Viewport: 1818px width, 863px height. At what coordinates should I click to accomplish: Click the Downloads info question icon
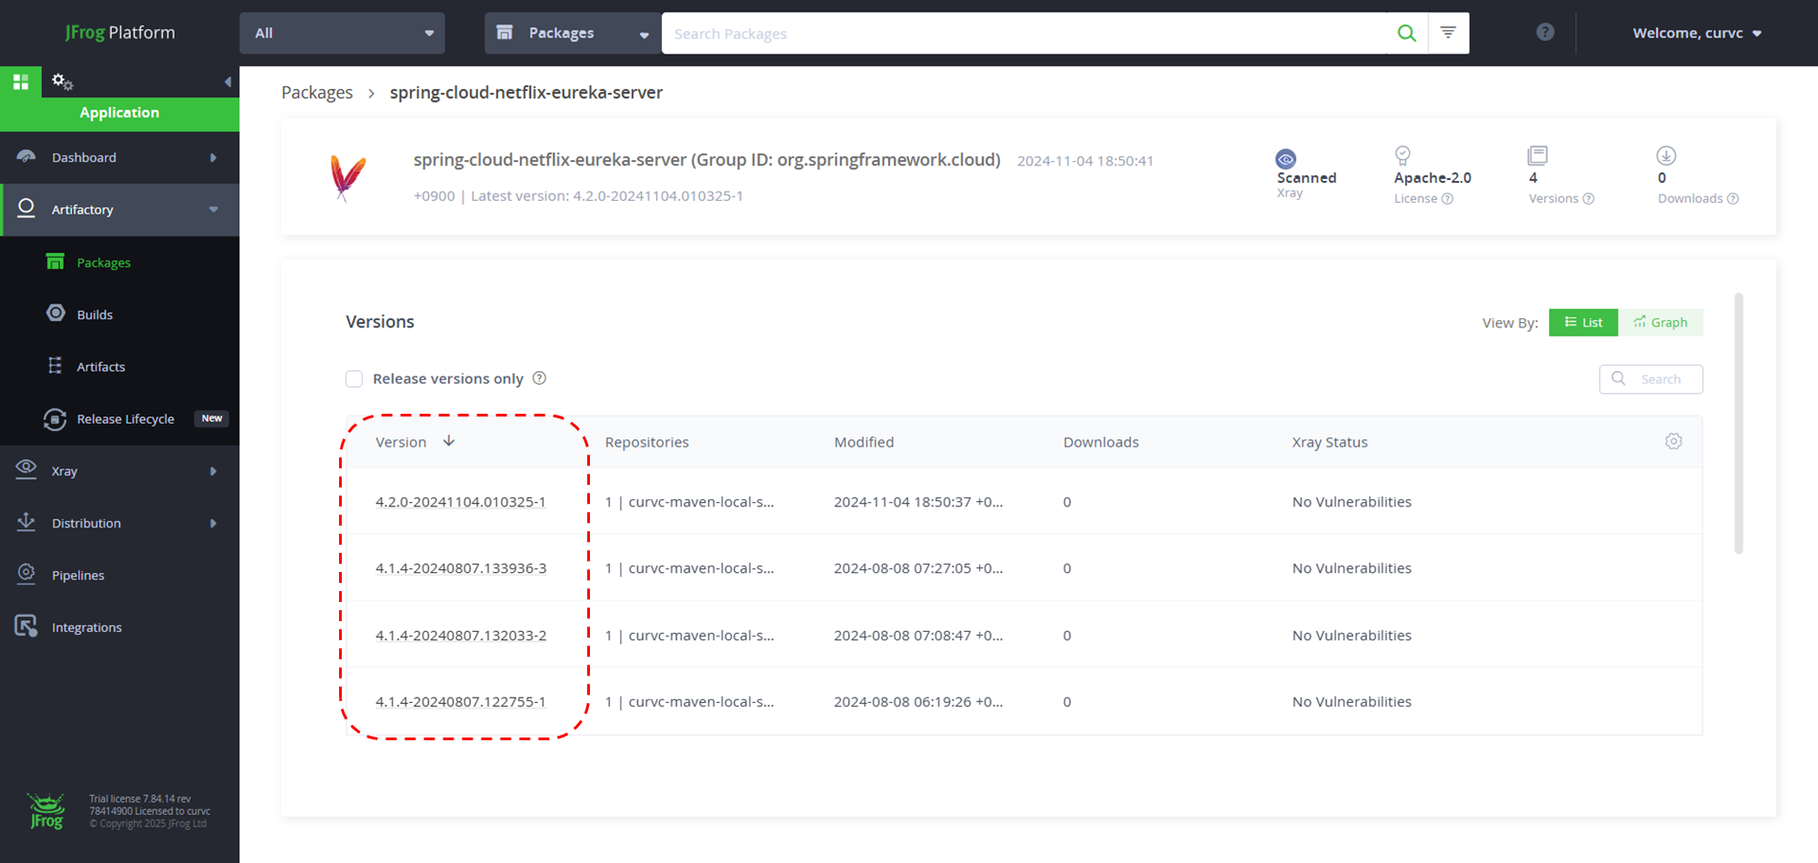tap(1733, 199)
